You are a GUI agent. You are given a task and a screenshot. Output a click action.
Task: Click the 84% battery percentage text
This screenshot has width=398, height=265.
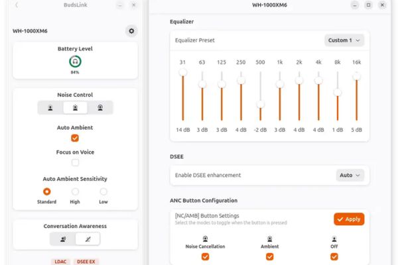click(x=75, y=72)
